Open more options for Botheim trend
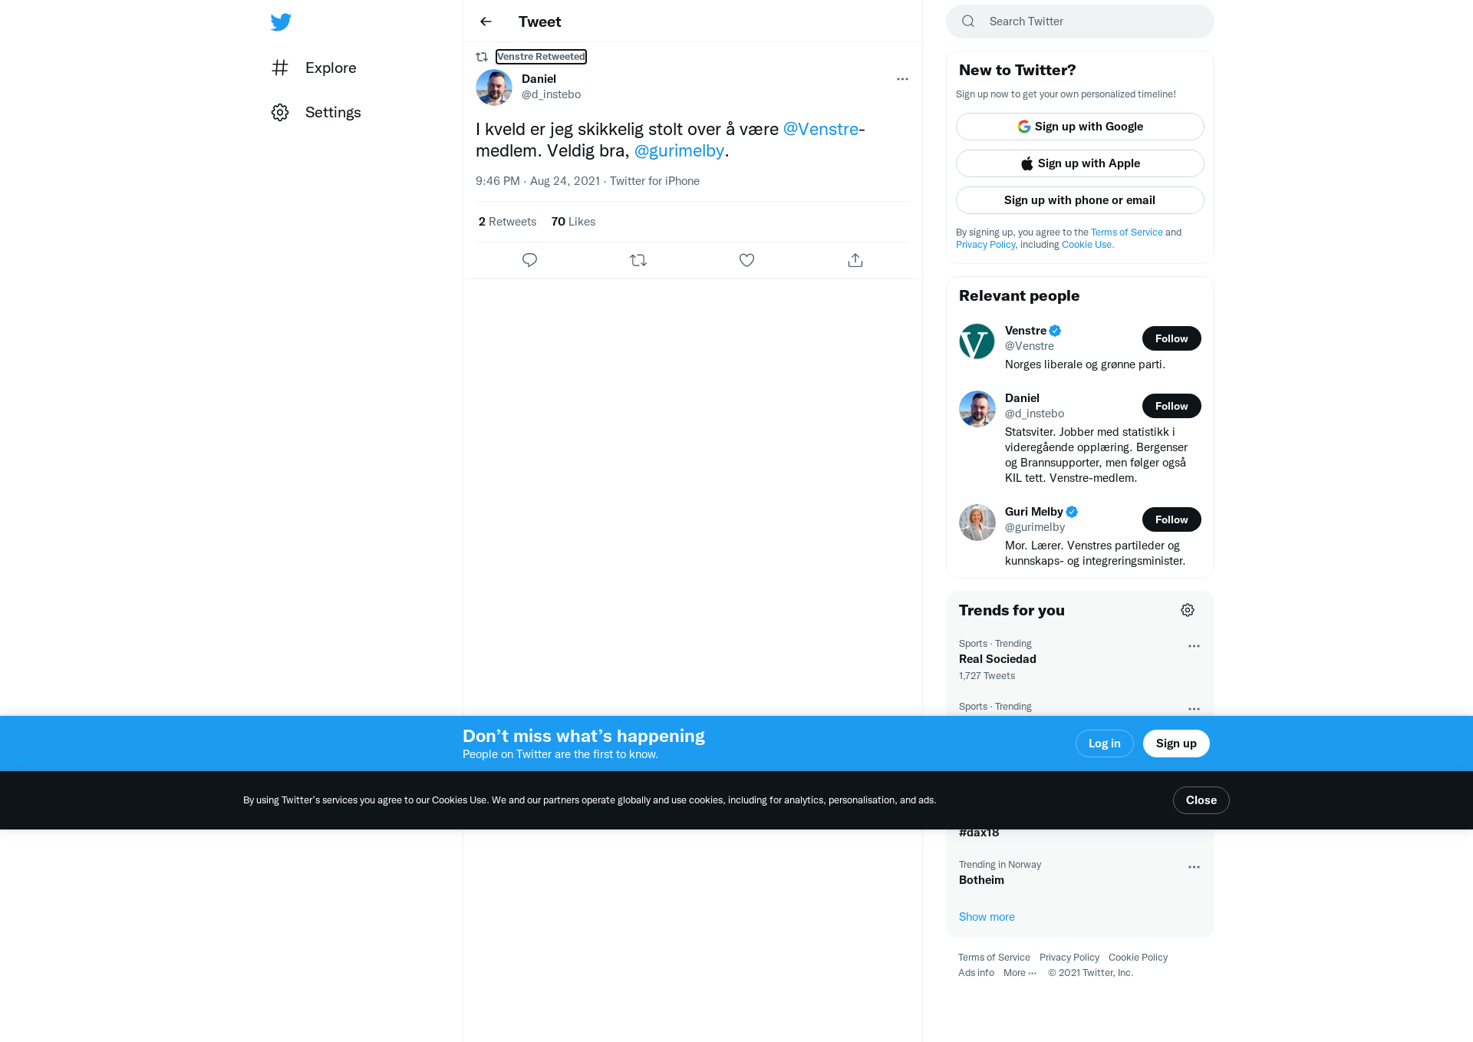The width and height of the screenshot is (1473, 1042). pyautogui.click(x=1194, y=867)
